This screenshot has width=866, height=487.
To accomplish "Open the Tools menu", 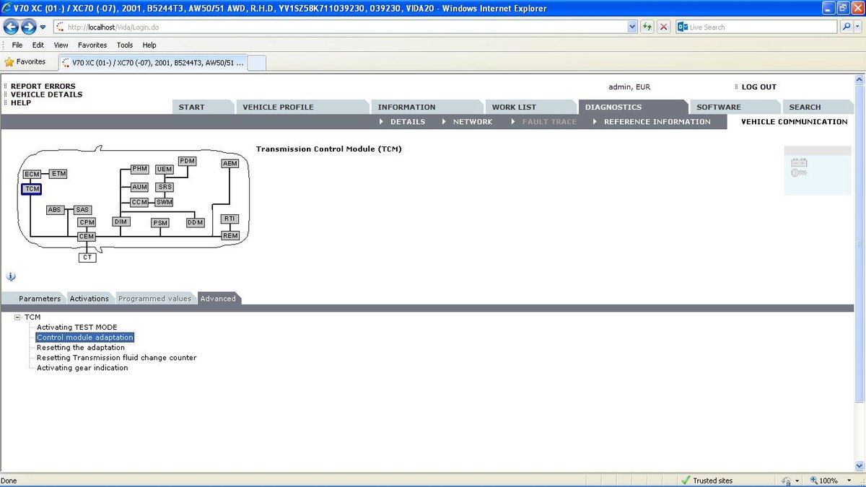I will pyautogui.click(x=125, y=45).
